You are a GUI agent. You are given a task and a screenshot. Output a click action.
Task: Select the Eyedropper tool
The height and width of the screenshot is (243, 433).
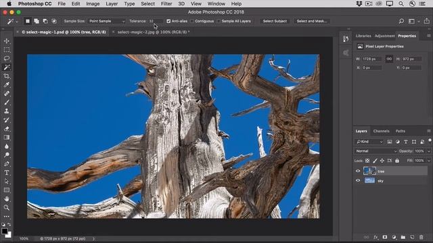coord(7,85)
